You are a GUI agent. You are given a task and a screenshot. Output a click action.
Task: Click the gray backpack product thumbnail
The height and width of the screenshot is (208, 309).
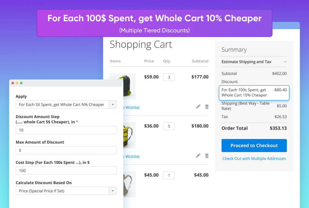click(130, 184)
